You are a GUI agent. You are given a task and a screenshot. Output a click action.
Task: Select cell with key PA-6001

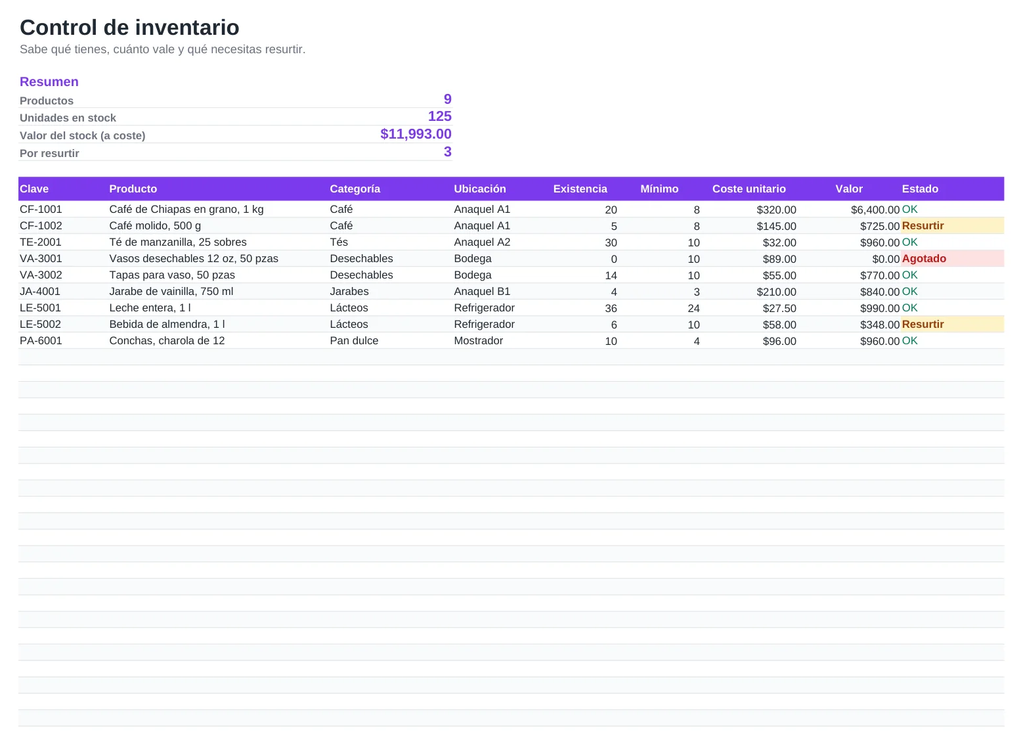tap(41, 340)
